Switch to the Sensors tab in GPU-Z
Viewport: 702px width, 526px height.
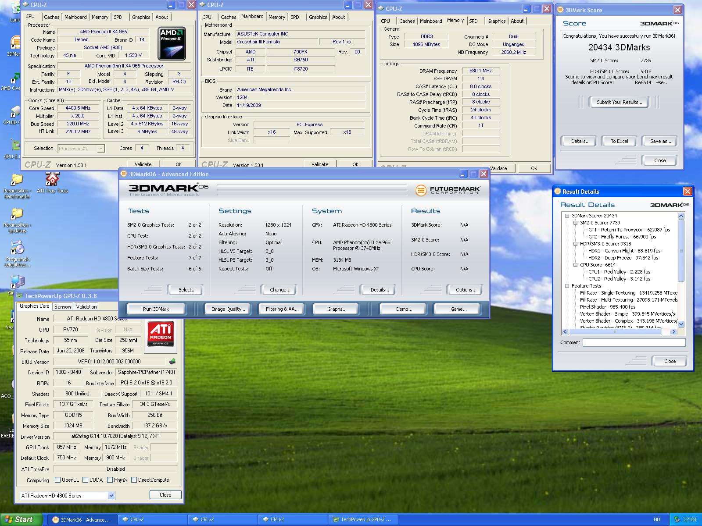pos(63,307)
